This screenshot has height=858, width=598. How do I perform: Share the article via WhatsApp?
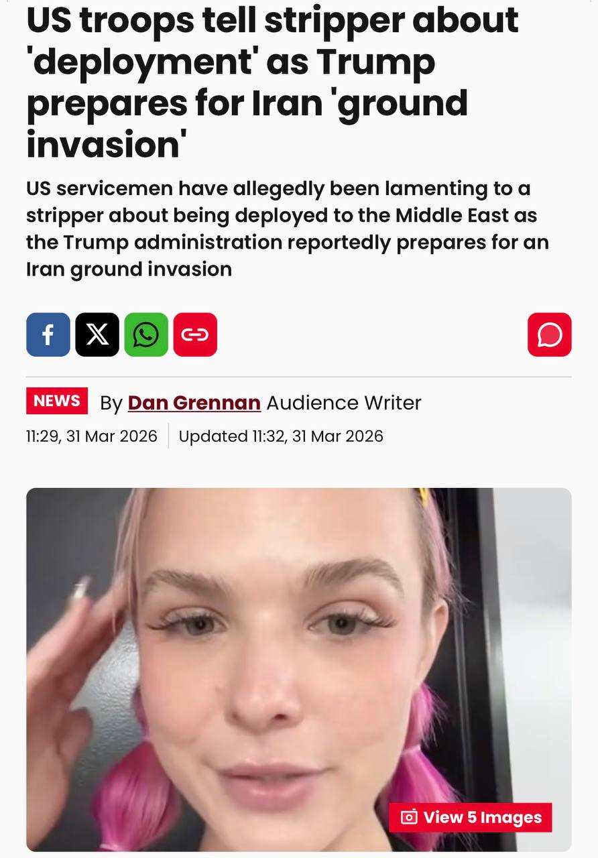(x=146, y=334)
